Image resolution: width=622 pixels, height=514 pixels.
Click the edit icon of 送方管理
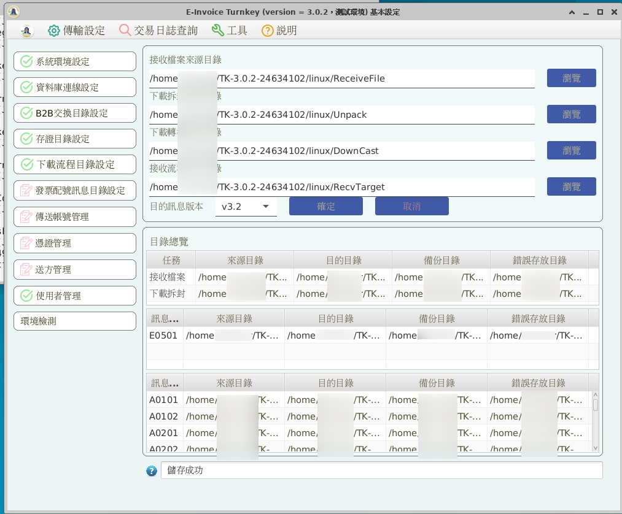pos(26,269)
